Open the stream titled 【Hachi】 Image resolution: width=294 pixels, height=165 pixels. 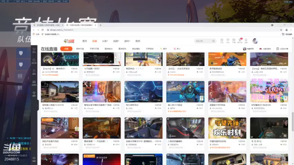pyautogui.click(x=54, y=69)
